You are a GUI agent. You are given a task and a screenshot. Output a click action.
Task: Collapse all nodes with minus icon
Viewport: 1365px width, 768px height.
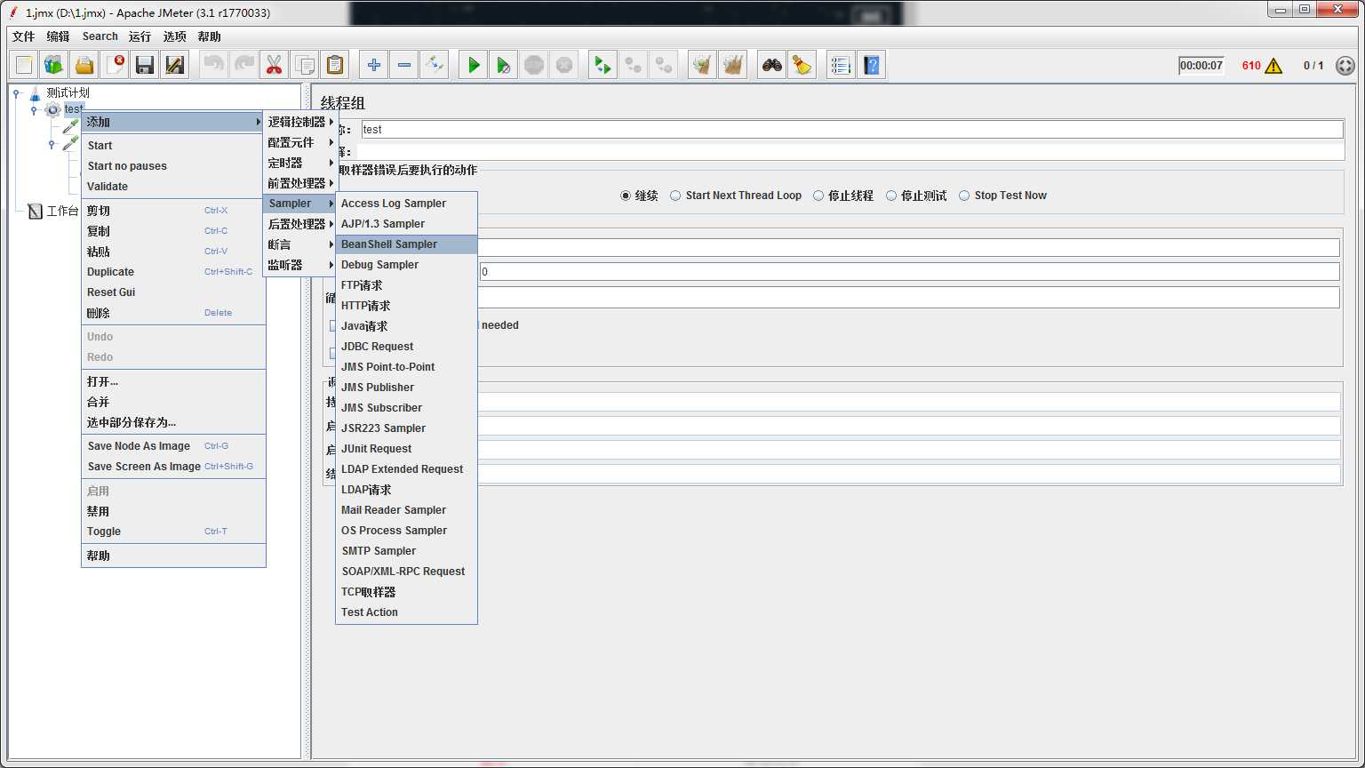click(404, 65)
